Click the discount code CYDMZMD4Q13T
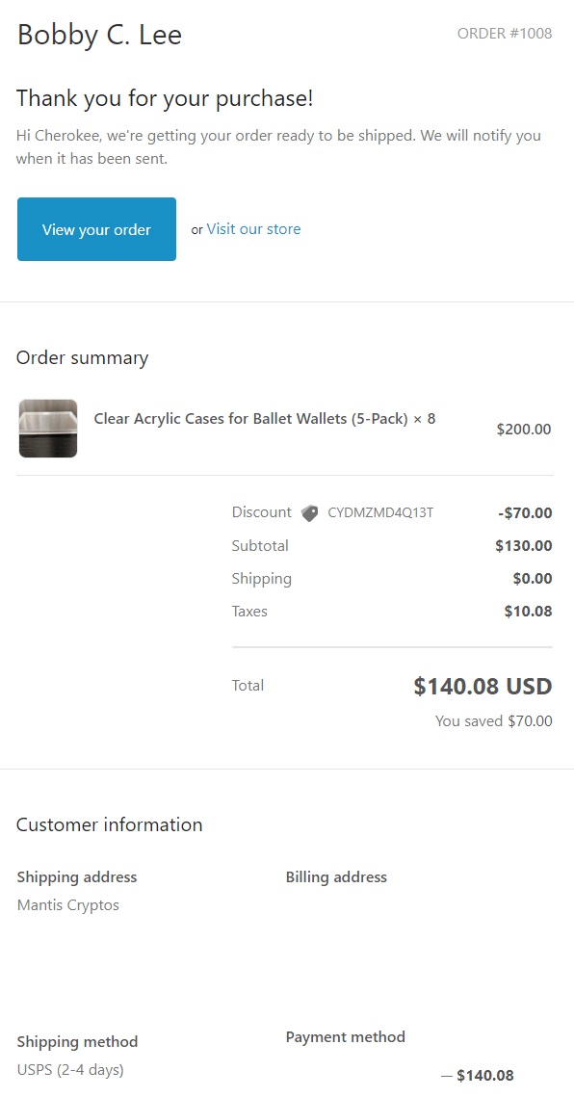This screenshot has height=1097, width=574. tap(380, 512)
